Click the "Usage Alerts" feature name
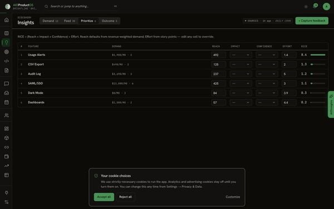Screen dimensions: 334x209 click(x=36, y=55)
